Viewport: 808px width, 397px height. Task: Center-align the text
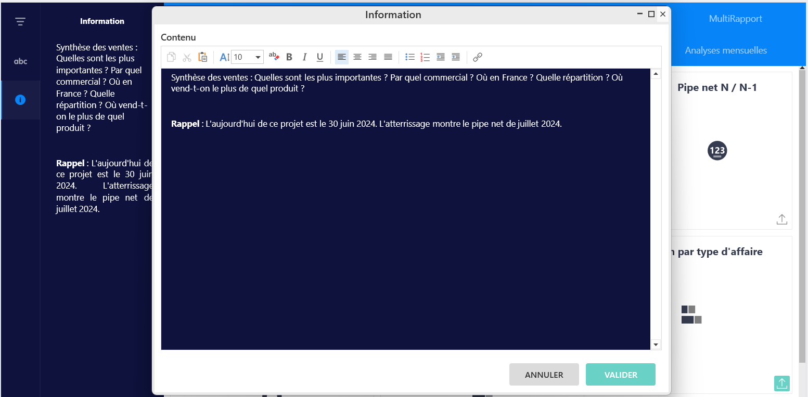pos(357,57)
